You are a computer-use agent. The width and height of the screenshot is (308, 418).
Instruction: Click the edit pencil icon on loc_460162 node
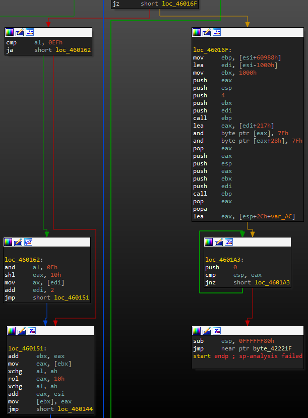click(x=18, y=242)
